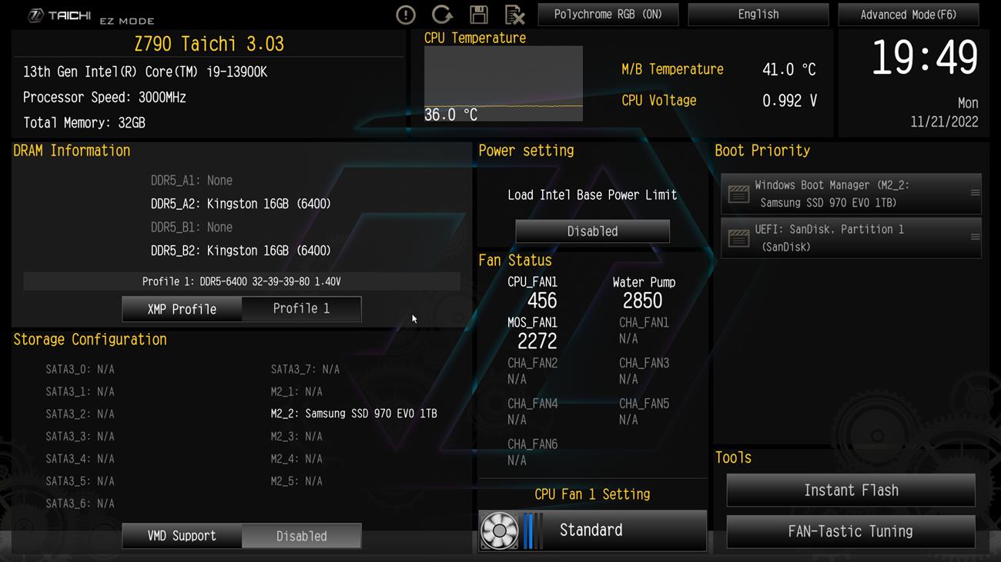Launch Instant Flash tool
The image size is (1001, 562).
click(x=851, y=491)
